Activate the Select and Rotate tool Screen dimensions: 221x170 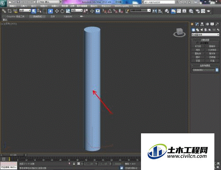(62, 11)
